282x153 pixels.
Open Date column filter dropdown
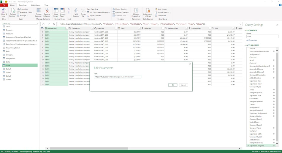coord(139,28)
